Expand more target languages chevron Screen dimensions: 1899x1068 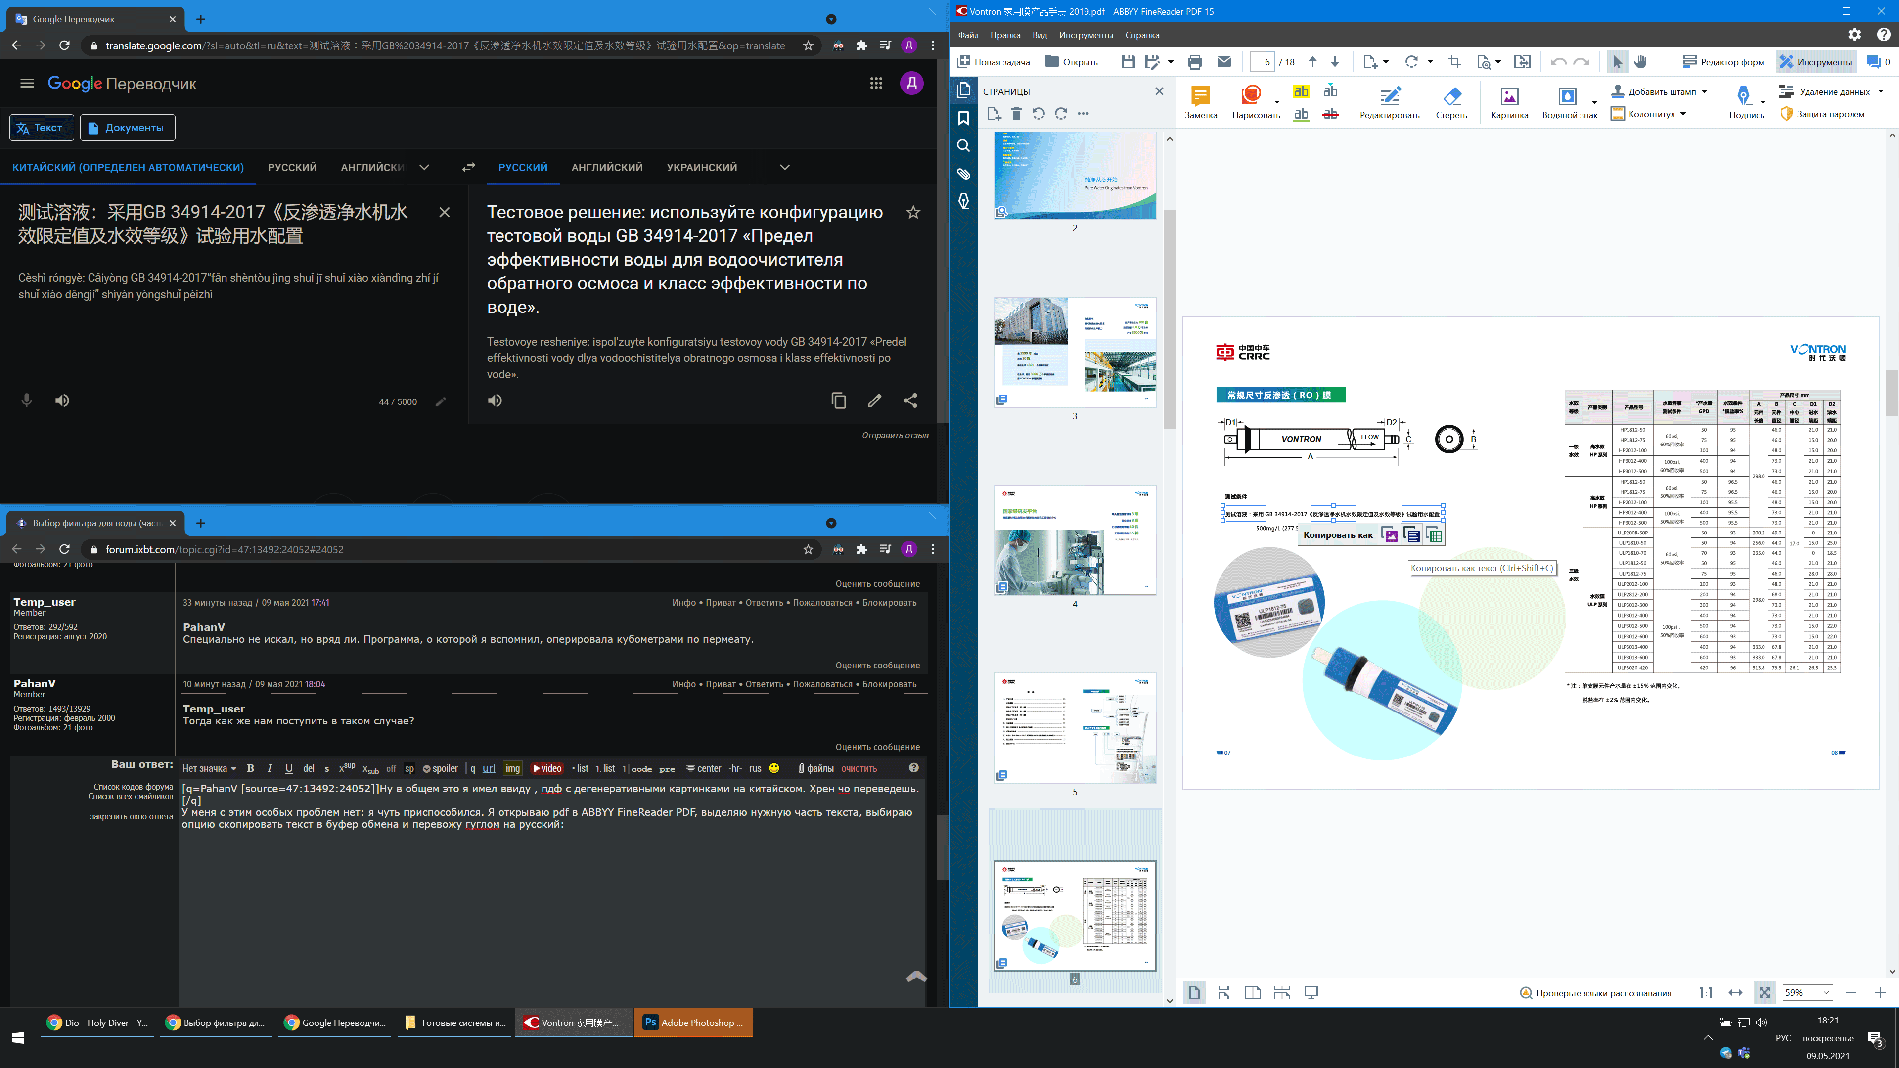(784, 167)
